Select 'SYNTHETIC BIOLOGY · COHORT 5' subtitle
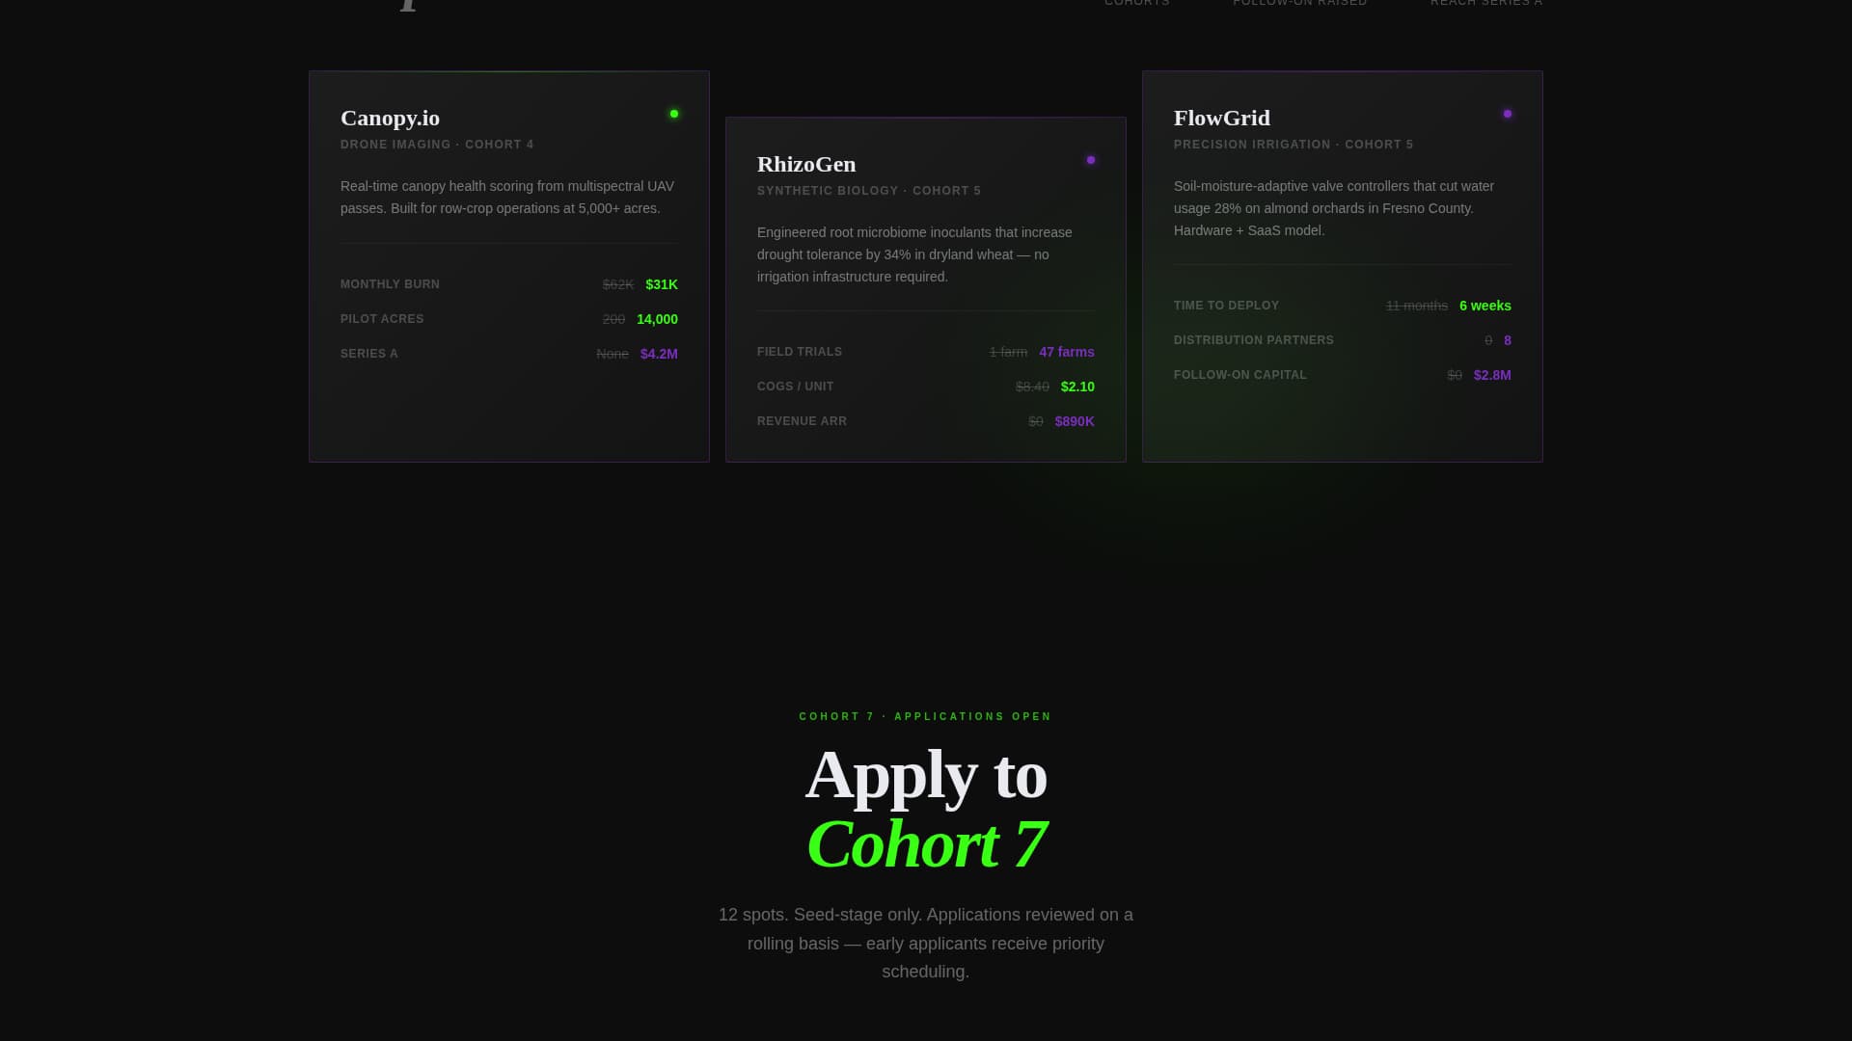Screen dimensions: 1852x1041 coord(869,191)
